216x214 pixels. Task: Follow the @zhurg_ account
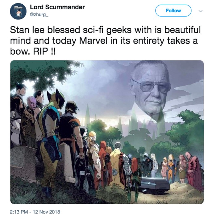point(173,10)
